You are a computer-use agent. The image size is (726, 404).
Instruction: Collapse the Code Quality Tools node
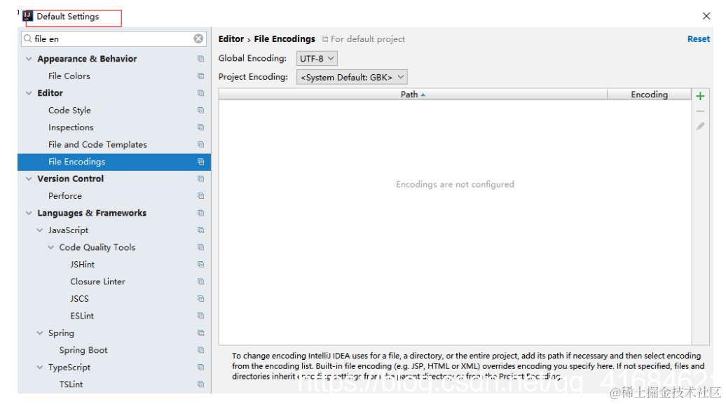coord(51,247)
